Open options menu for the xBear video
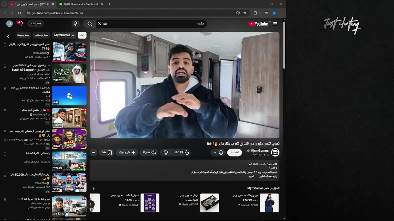394x221 pixels. tap(5, 132)
